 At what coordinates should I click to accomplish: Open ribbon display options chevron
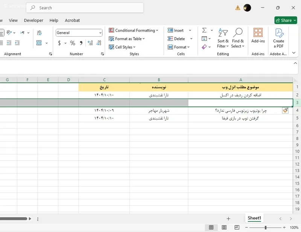(x=294, y=53)
